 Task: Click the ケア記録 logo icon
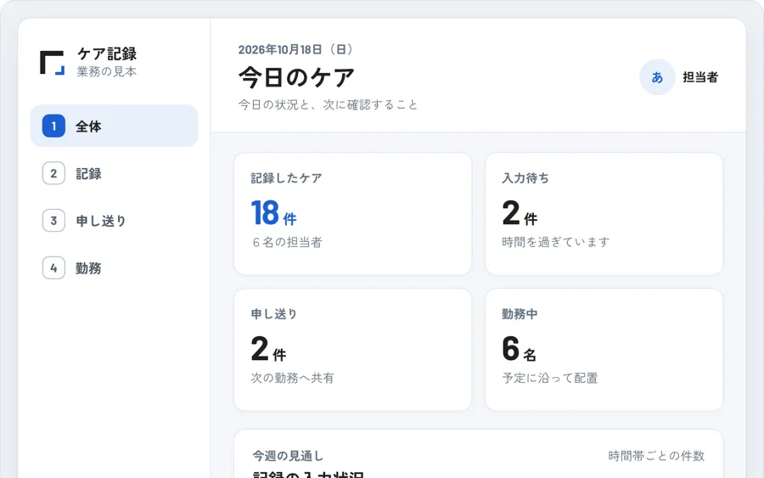[52, 62]
